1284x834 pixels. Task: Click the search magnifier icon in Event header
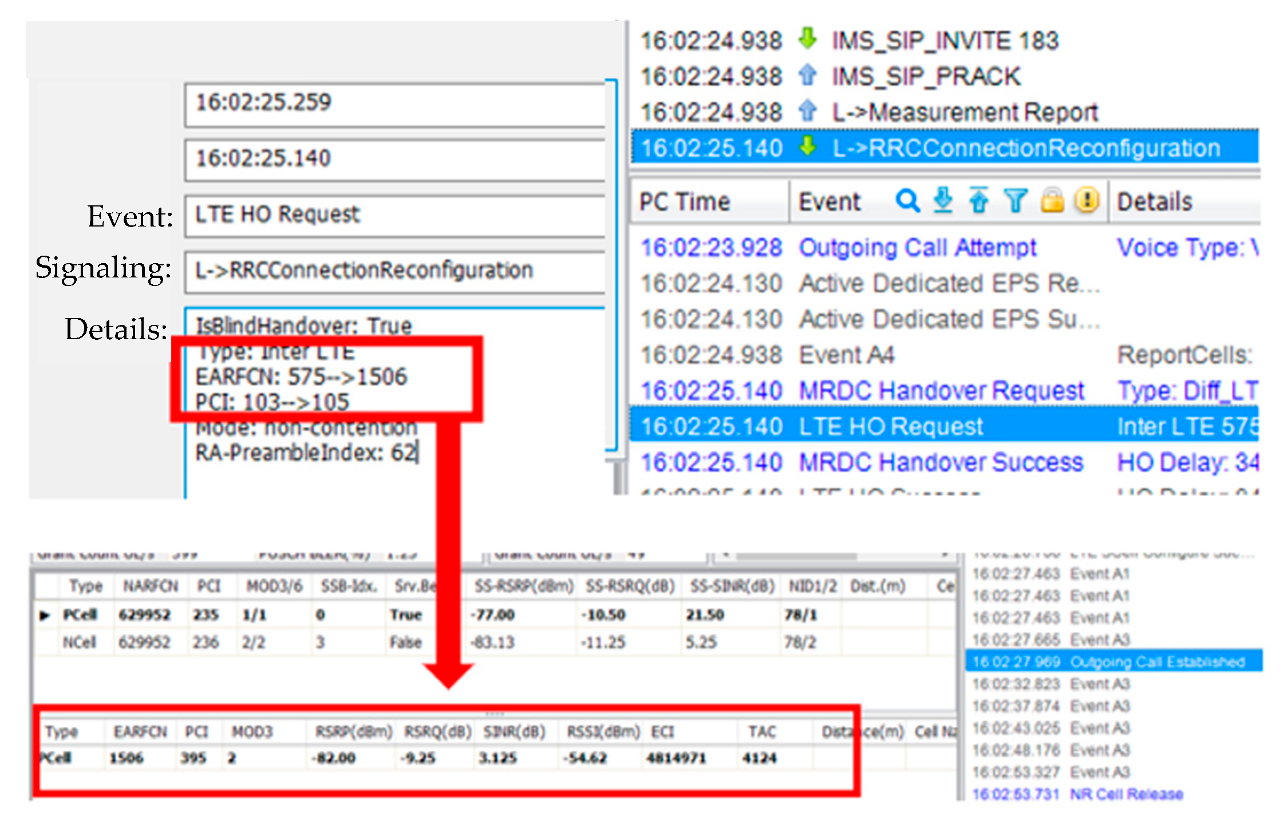[x=908, y=201]
